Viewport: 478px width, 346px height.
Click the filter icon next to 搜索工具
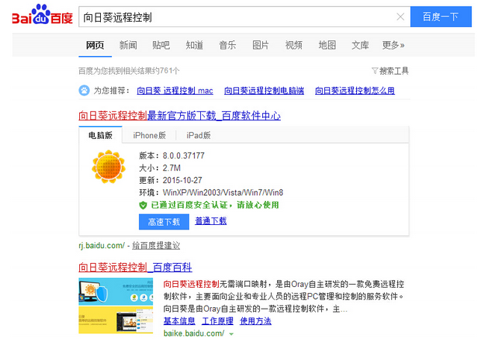click(374, 71)
